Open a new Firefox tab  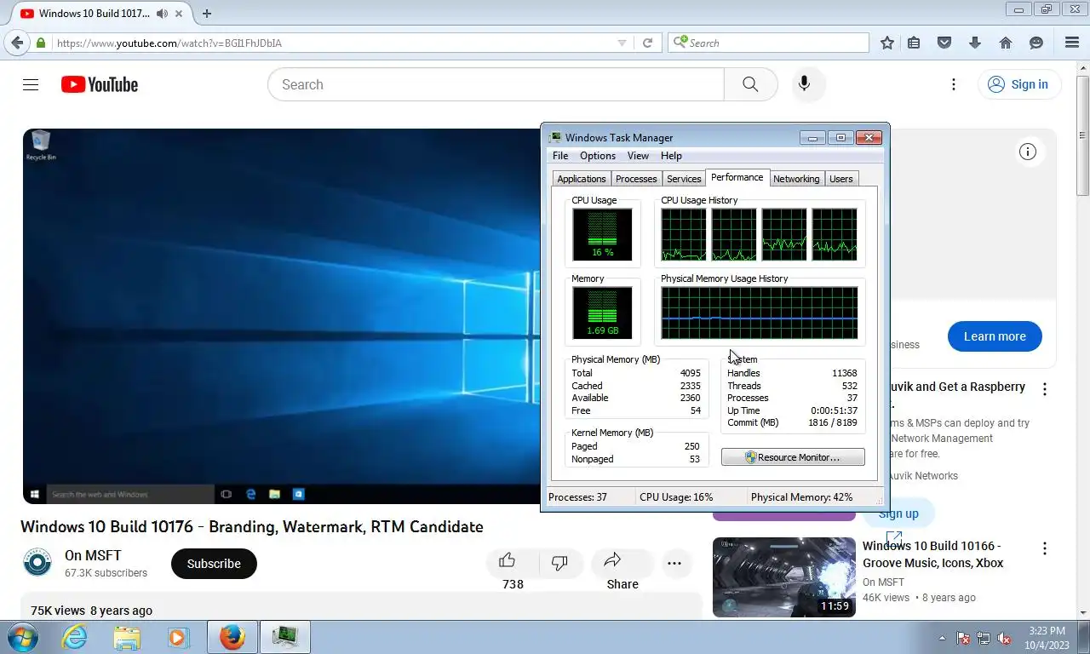206,13
